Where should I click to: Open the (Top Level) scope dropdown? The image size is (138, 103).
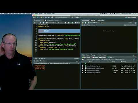tap(42, 58)
